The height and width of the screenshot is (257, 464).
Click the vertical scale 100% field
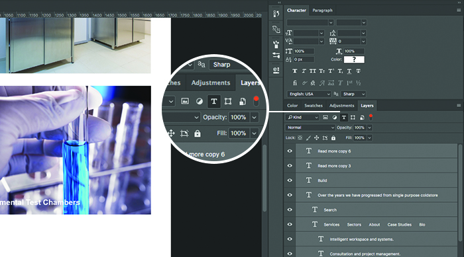coord(304,51)
